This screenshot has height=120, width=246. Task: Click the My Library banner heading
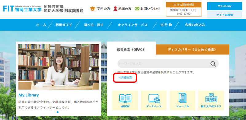point(29,95)
